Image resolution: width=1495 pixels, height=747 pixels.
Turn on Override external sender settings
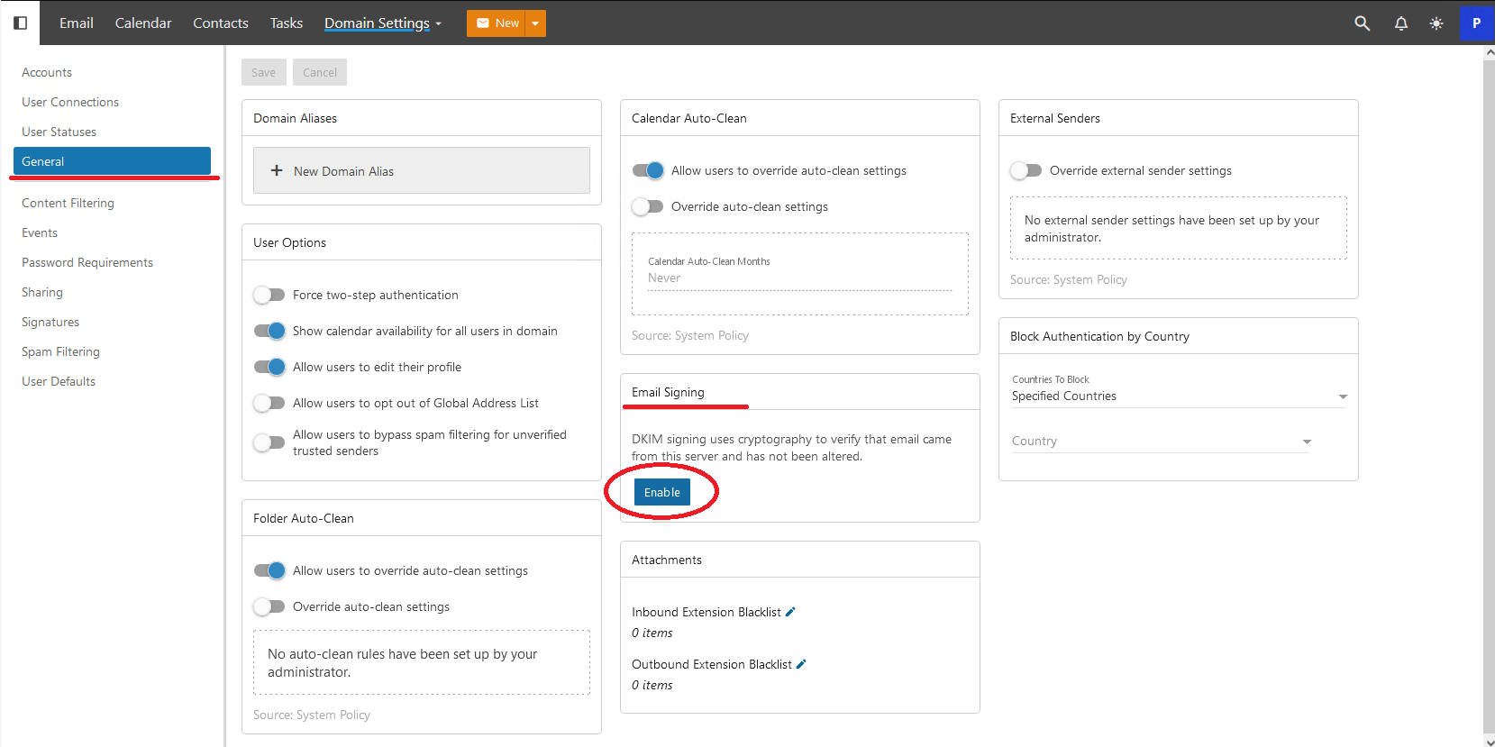(1026, 170)
